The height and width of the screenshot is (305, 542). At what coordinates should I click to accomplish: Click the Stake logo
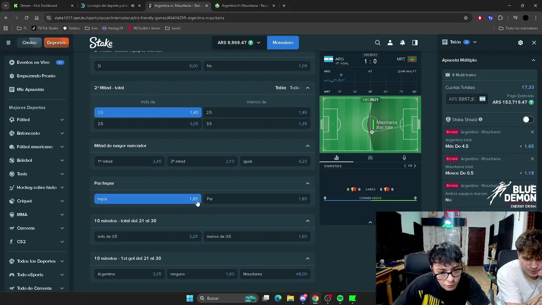click(101, 42)
